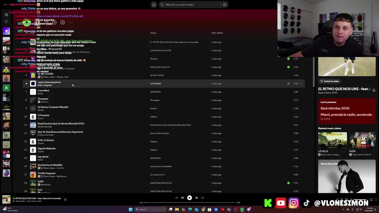Click main play button in player bar
Image resolution: width=379 pixels, height=213 pixels.
point(189,198)
